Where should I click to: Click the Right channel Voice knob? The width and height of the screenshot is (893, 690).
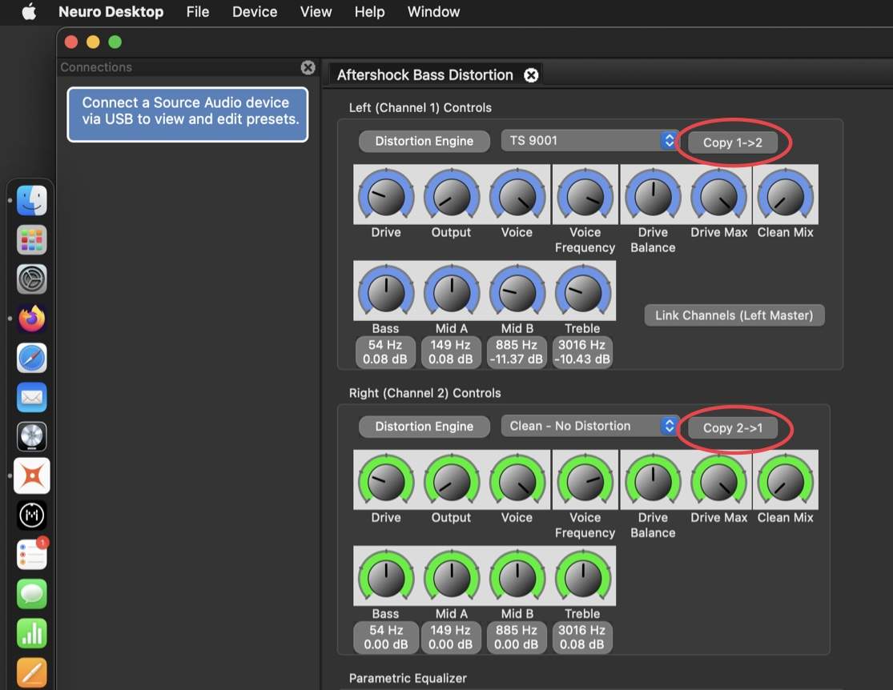517,480
